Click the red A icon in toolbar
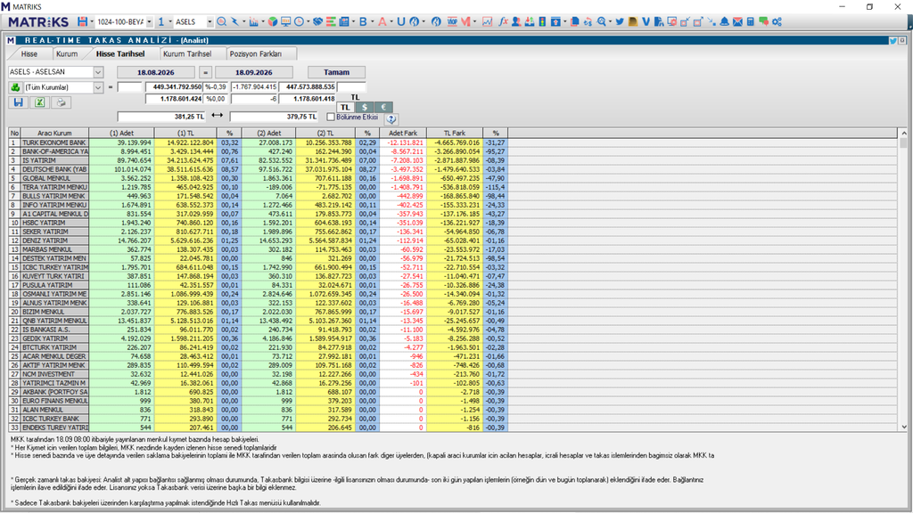Viewport: 913px width, 513px height. 382,21
